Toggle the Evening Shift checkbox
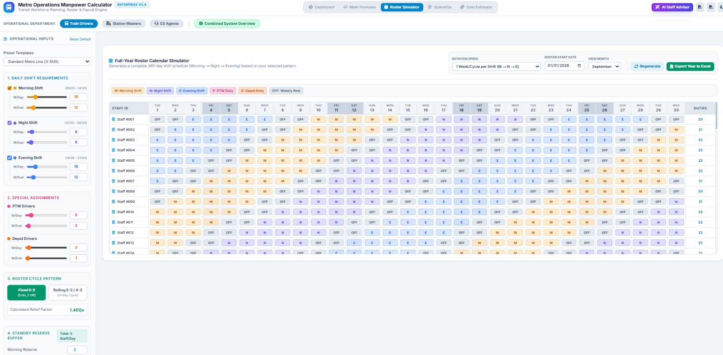This screenshot has width=723, height=355. click(x=9, y=158)
